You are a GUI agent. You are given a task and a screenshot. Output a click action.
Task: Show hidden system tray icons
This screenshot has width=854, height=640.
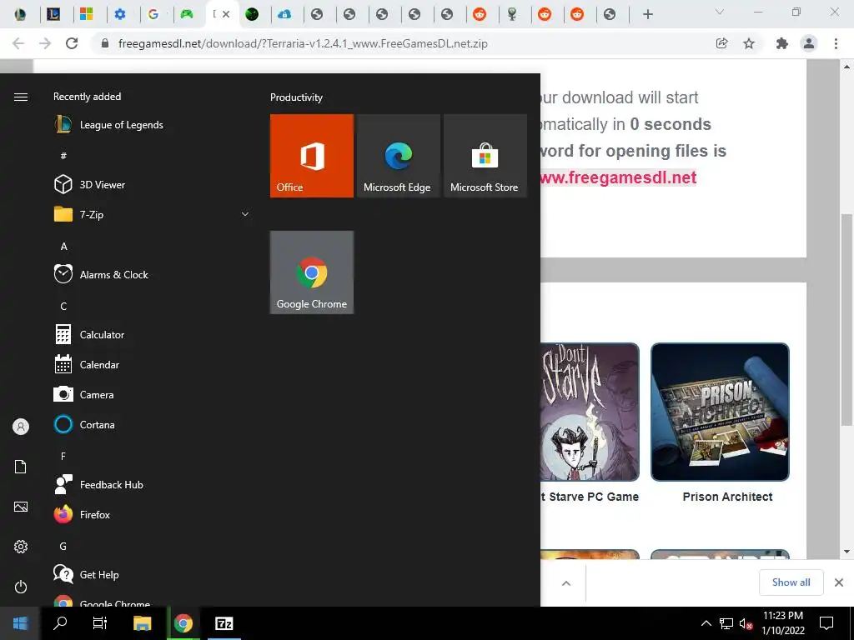pos(706,623)
